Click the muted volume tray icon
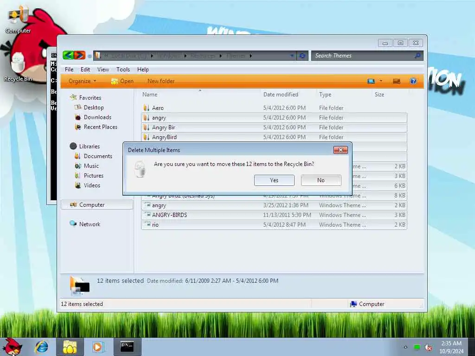Screen dimensions: 475x356 [428, 348]
